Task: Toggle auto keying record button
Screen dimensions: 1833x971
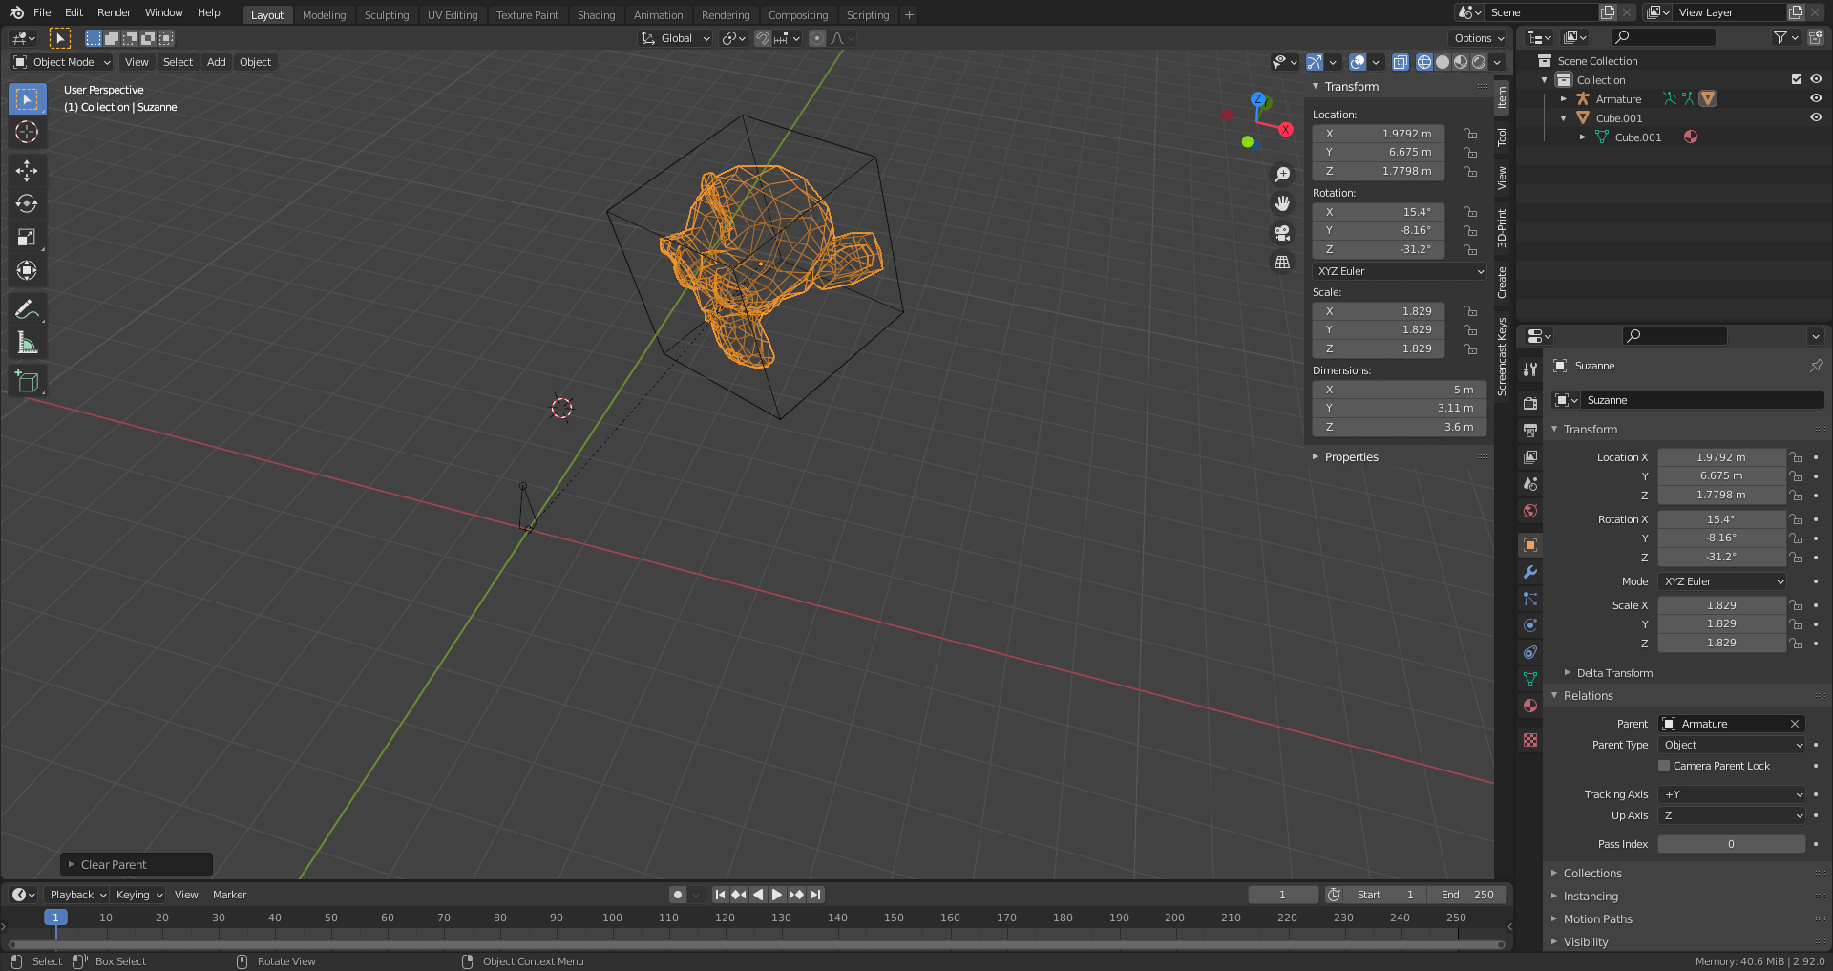Action: click(678, 895)
